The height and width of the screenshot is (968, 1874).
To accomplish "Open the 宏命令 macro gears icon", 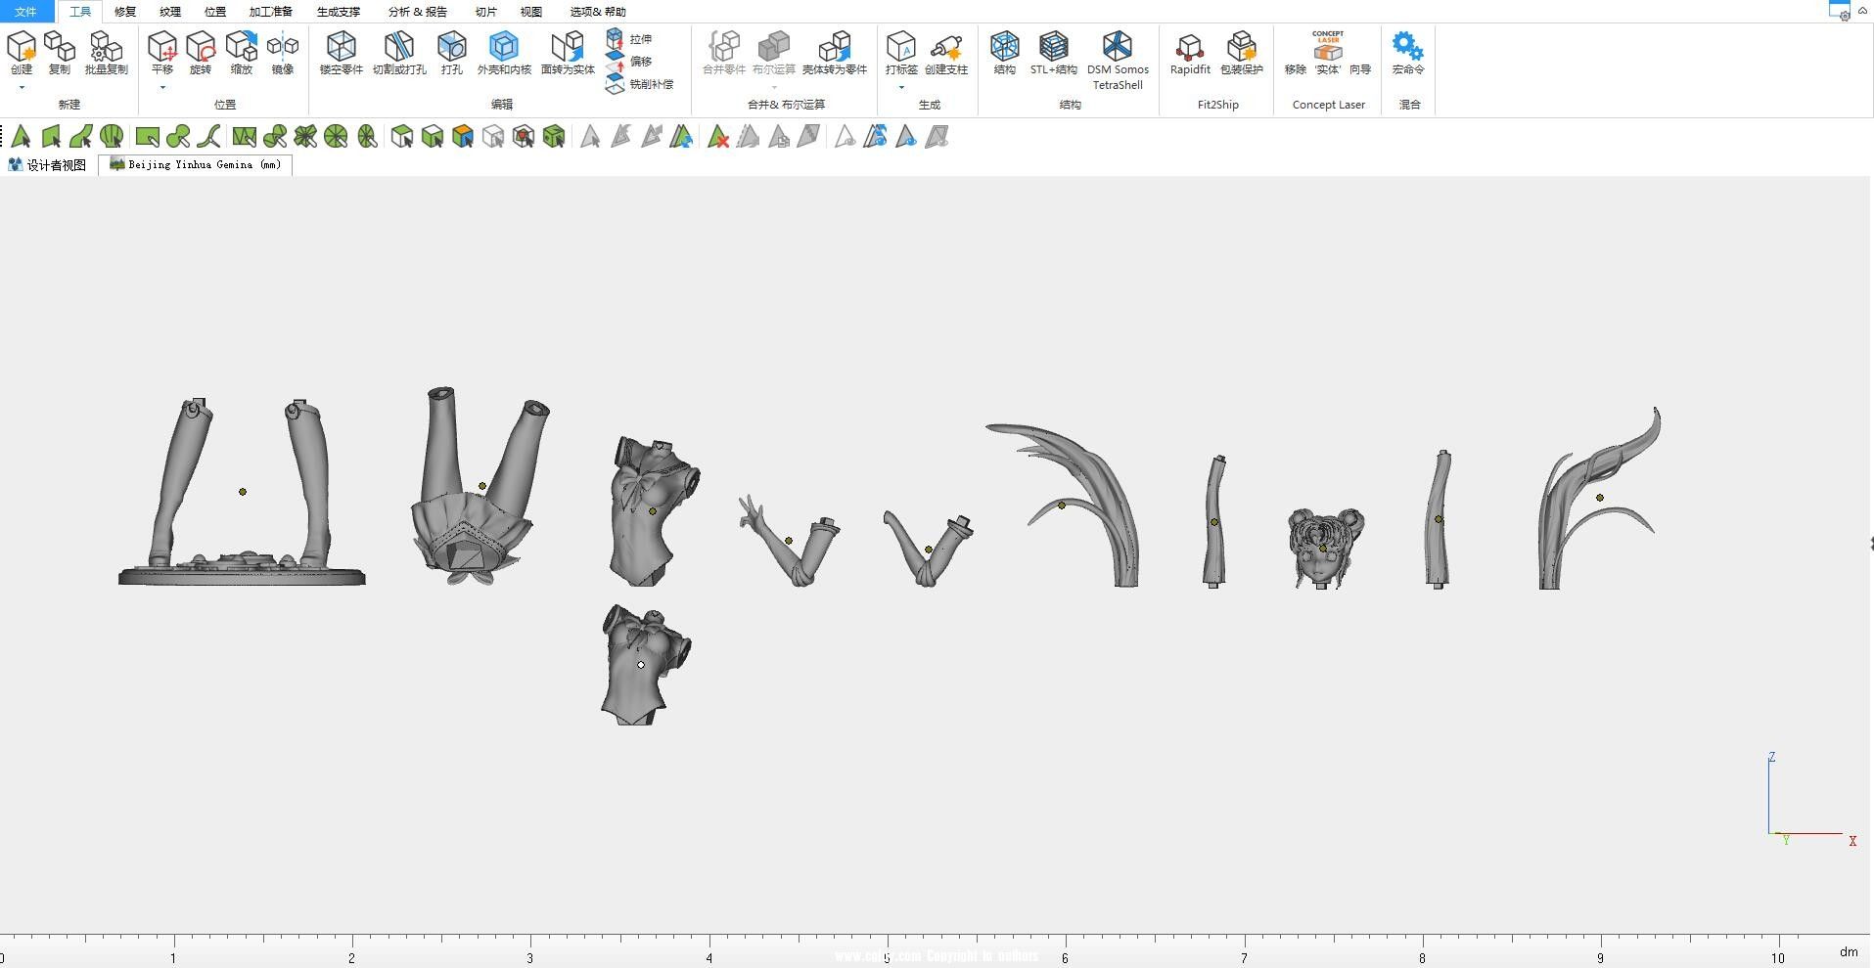I will [x=1407, y=53].
